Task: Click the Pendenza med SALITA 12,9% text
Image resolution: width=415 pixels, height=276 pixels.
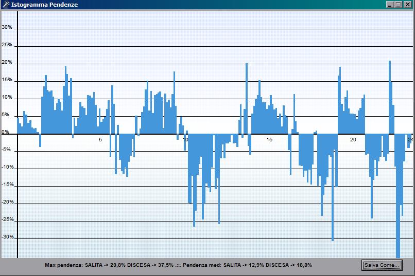Action: click(223, 265)
